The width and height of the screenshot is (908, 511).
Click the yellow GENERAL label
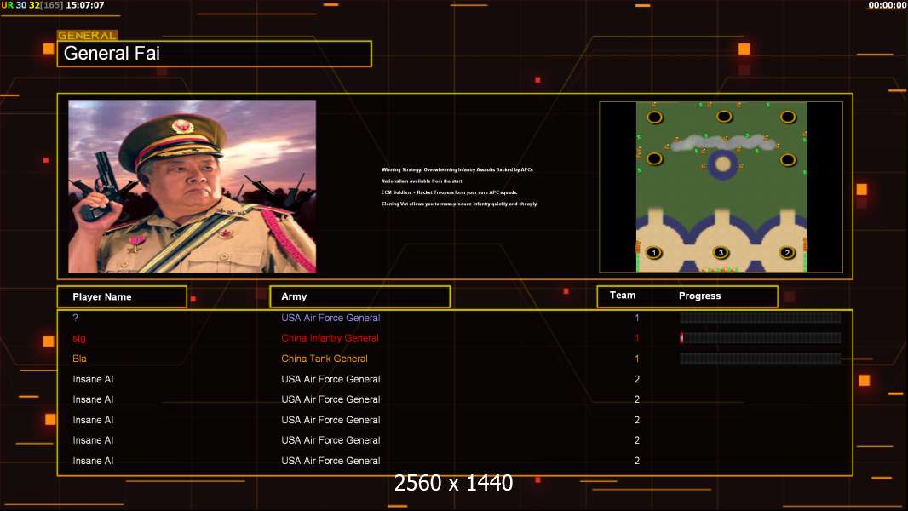click(88, 35)
